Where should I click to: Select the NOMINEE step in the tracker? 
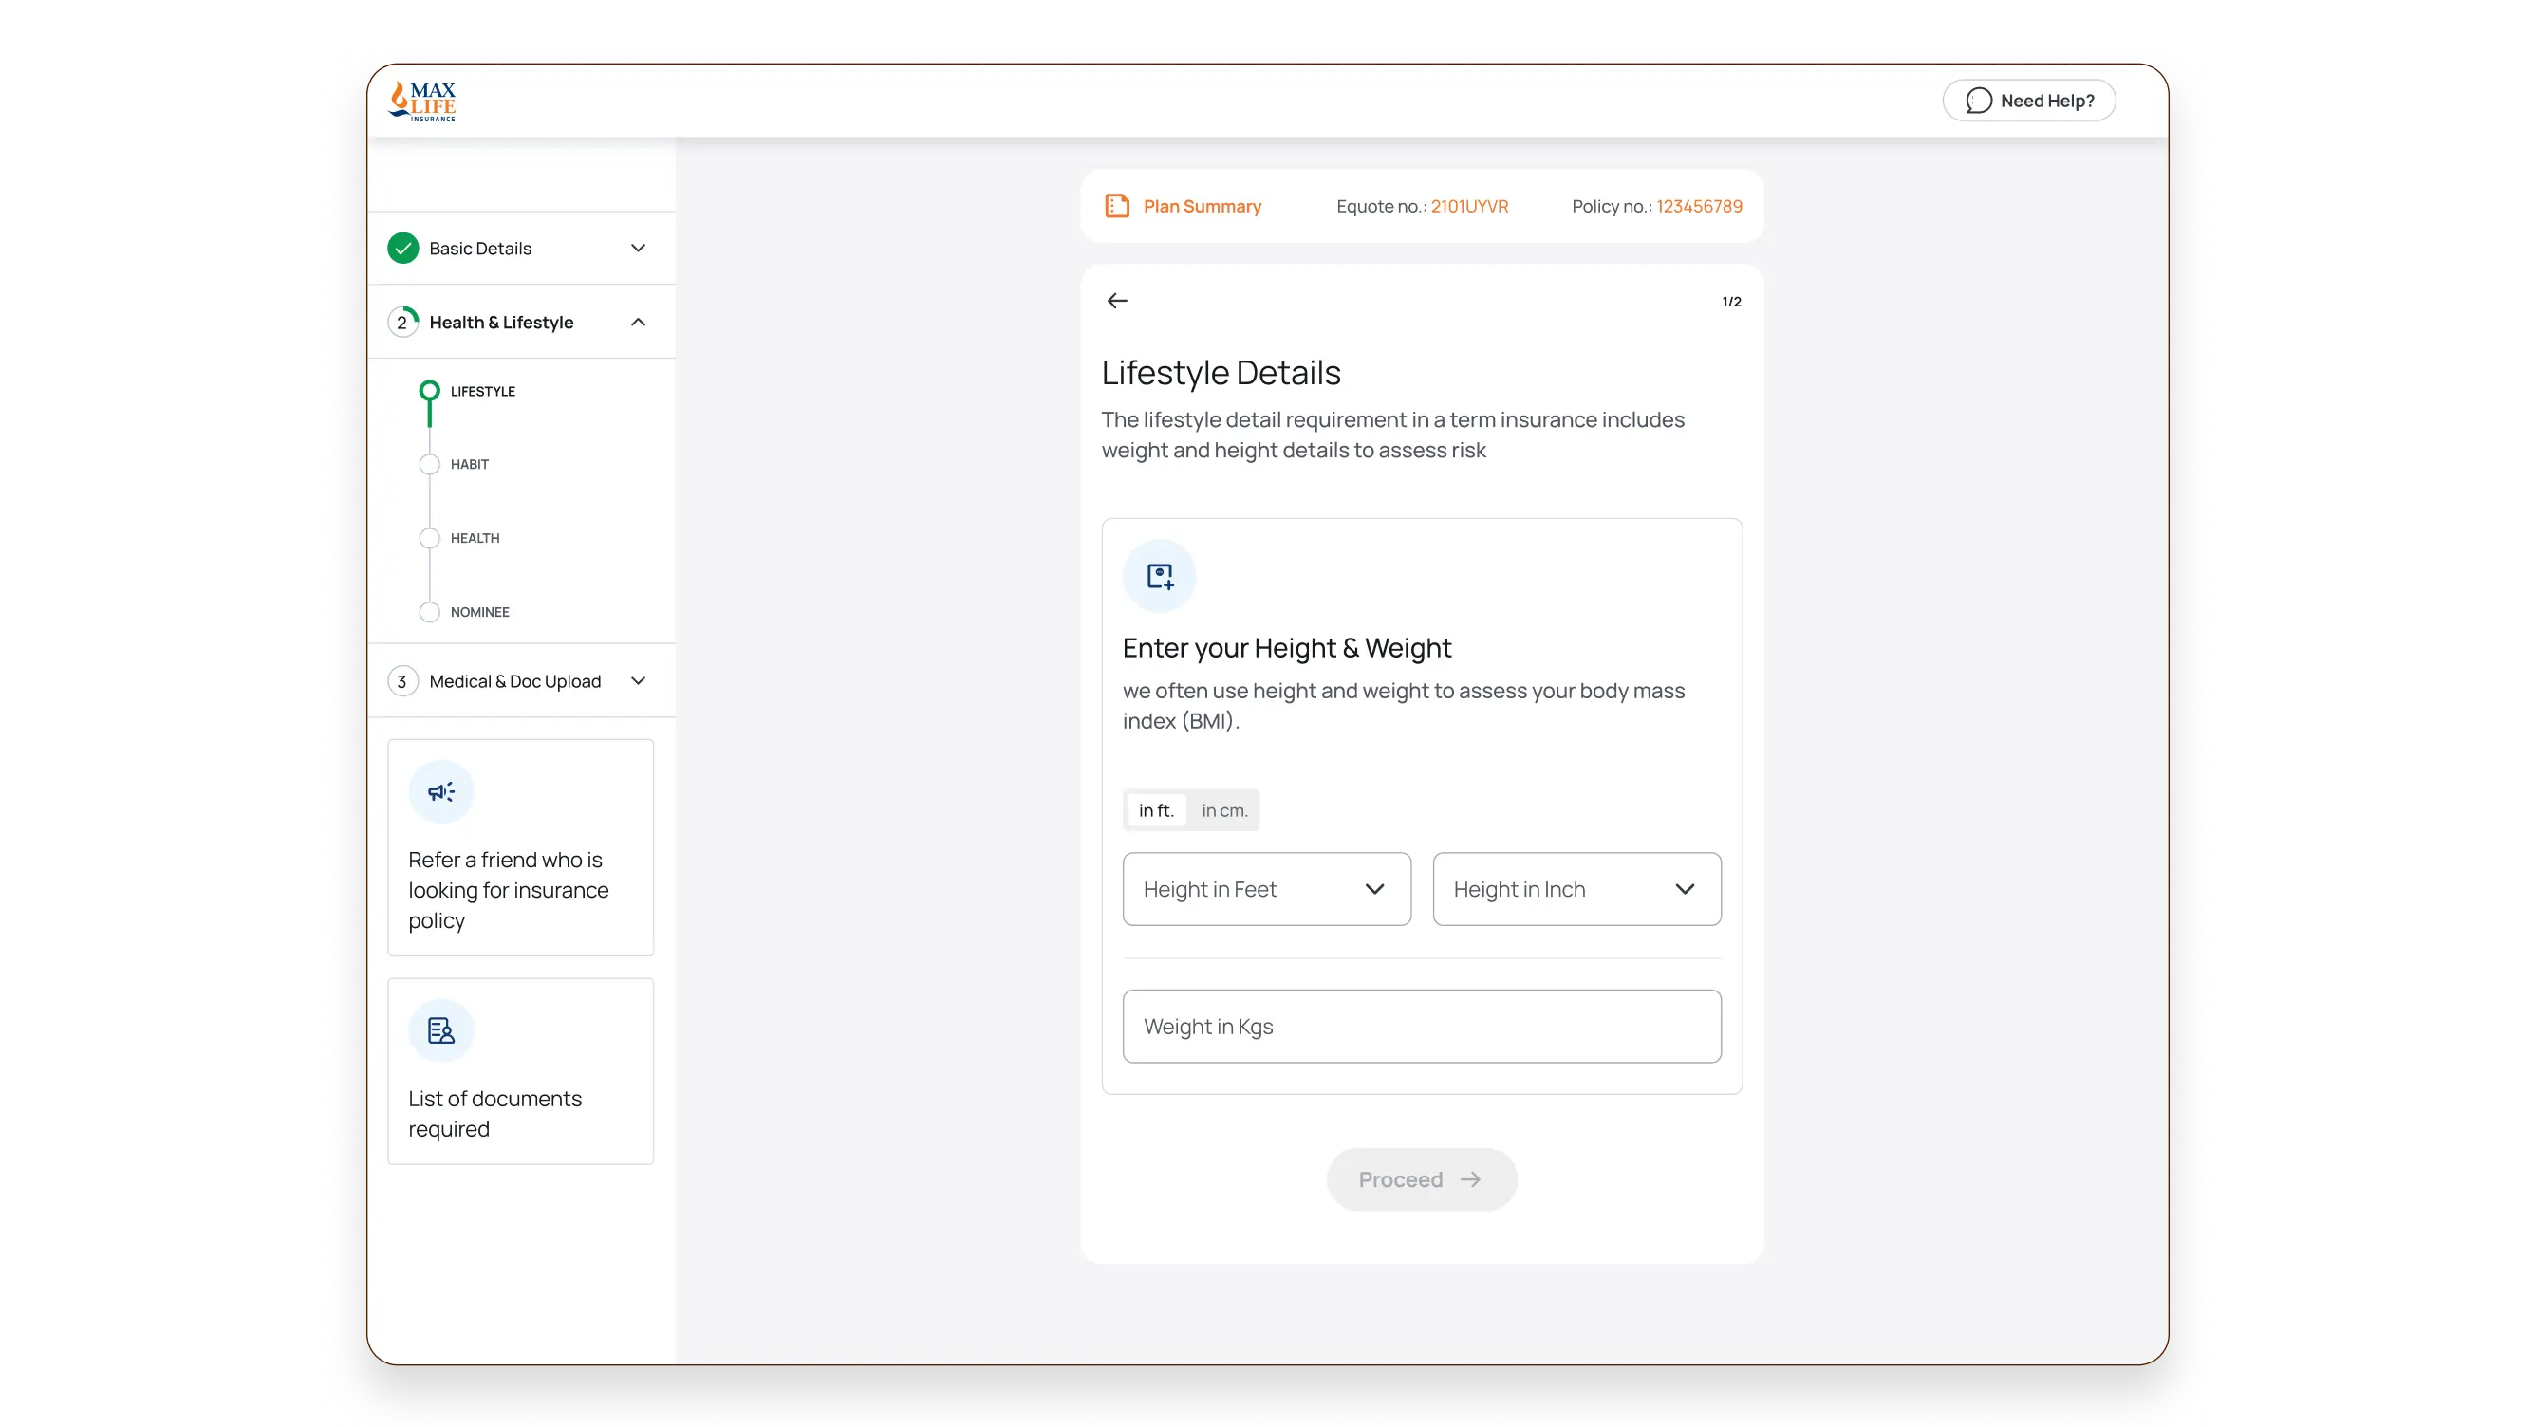point(429,611)
